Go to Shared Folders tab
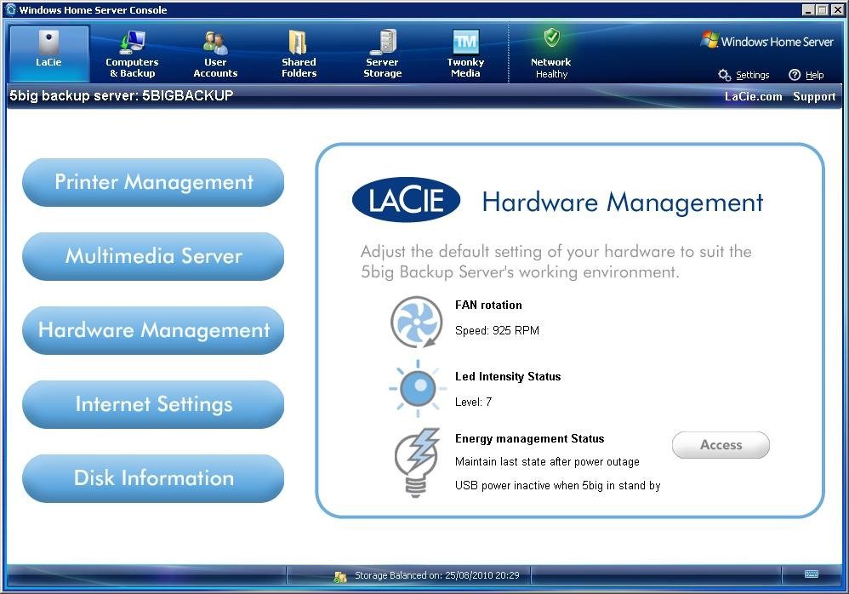 [x=299, y=54]
